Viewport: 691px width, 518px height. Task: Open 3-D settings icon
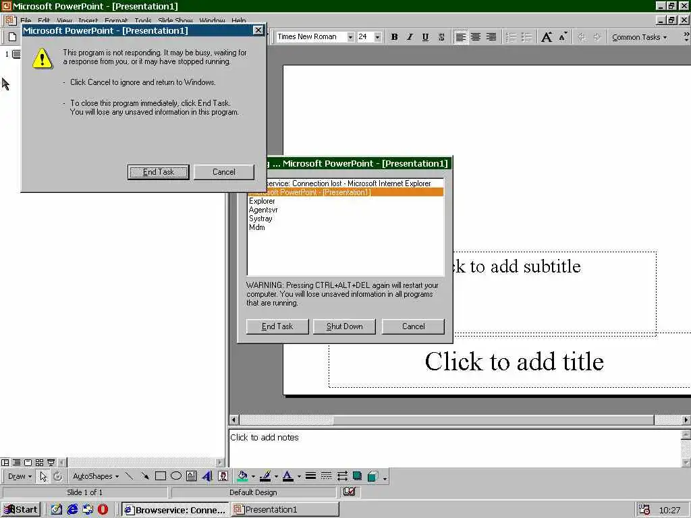coord(372,476)
